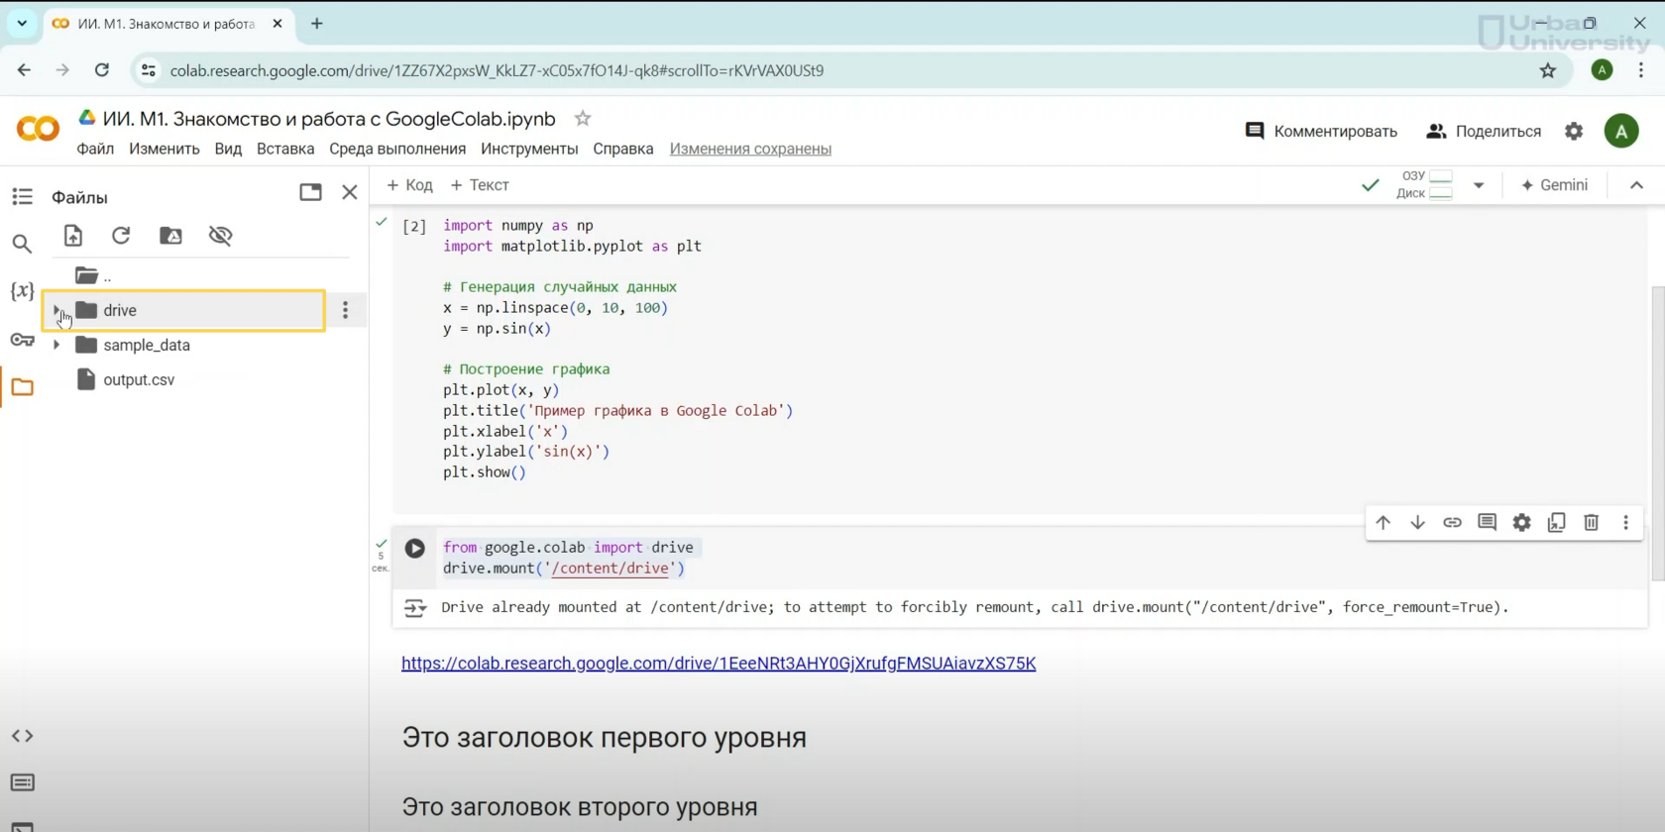Image resolution: width=1665 pixels, height=832 pixels.
Task: Click the mount Google Drive folder icon
Action: point(170,236)
